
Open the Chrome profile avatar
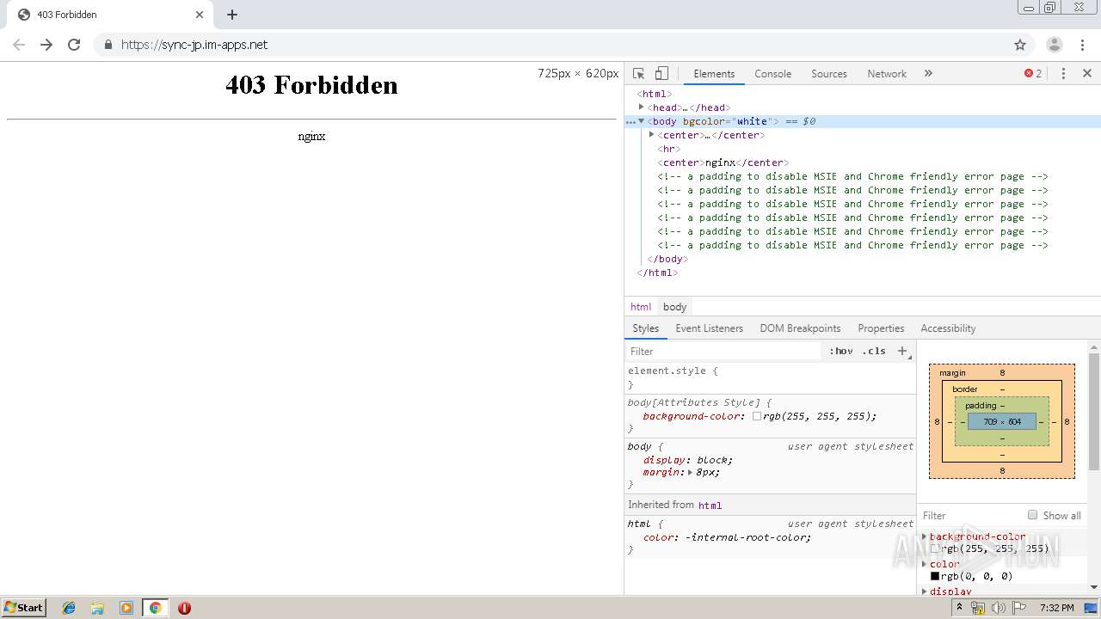[x=1054, y=45]
